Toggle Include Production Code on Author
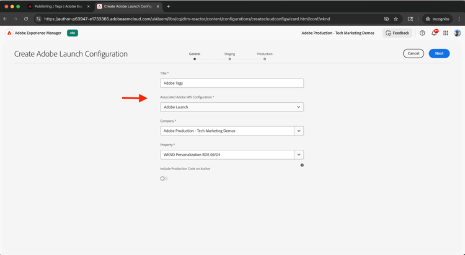Viewport: 465px width, 255px height. point(164,179)
